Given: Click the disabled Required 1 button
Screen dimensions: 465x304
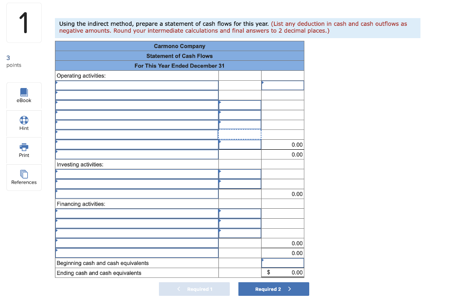Looking at the screenshot, I should [x=194, y=289].
